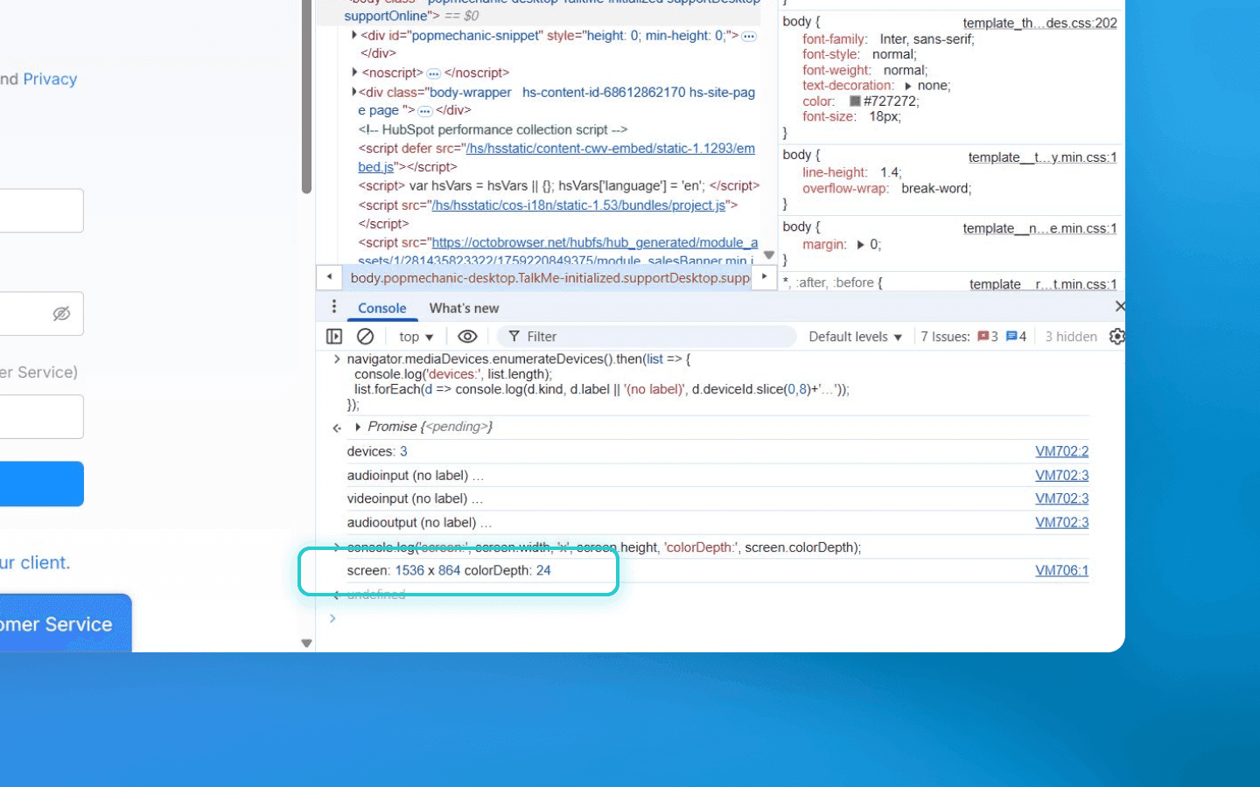Open the Default levels dropdown

point(855,337)
